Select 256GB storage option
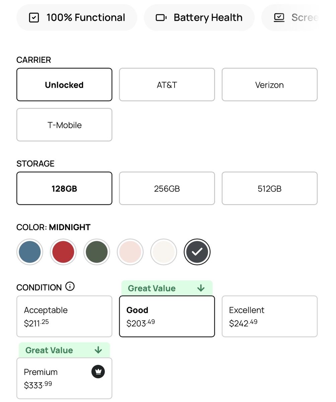The image size is (336, 402). [x=167, y=189]
